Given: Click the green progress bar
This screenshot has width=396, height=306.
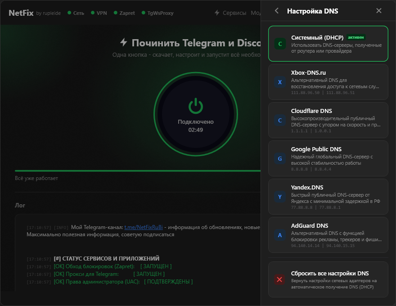Looking at the screenshot, I should [138, 171].
